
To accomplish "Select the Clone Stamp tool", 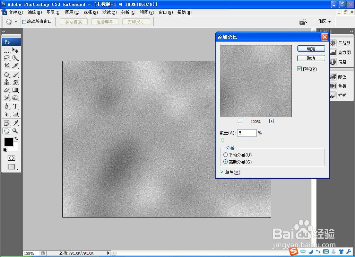I will [7, 82].
